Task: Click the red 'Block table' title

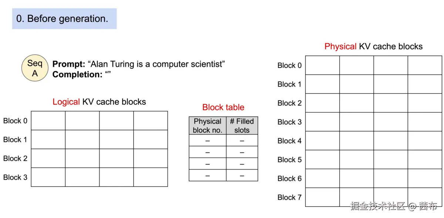Action: coord(223,107)
